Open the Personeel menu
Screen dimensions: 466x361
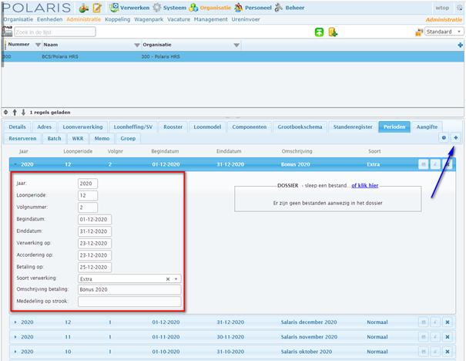pyautogui.click(x=253, y=8)
